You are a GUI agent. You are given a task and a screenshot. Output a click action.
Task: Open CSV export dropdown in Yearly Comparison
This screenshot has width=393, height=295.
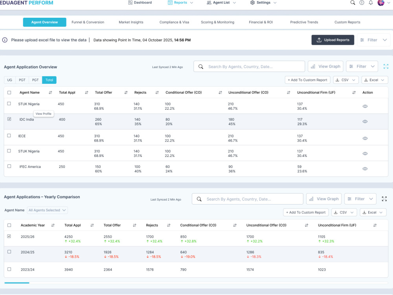pyautogui.click(x=344, y=212)
